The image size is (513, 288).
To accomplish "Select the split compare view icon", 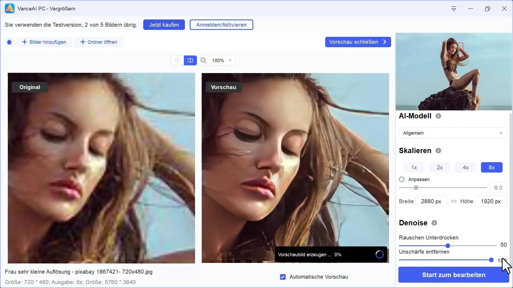I will pos(190,61).
